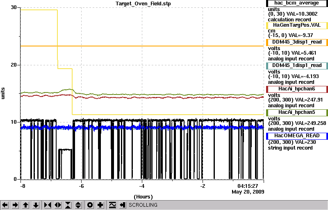
Task: Click the VAL=249.258 readout
Action: [x=311, y=123]
